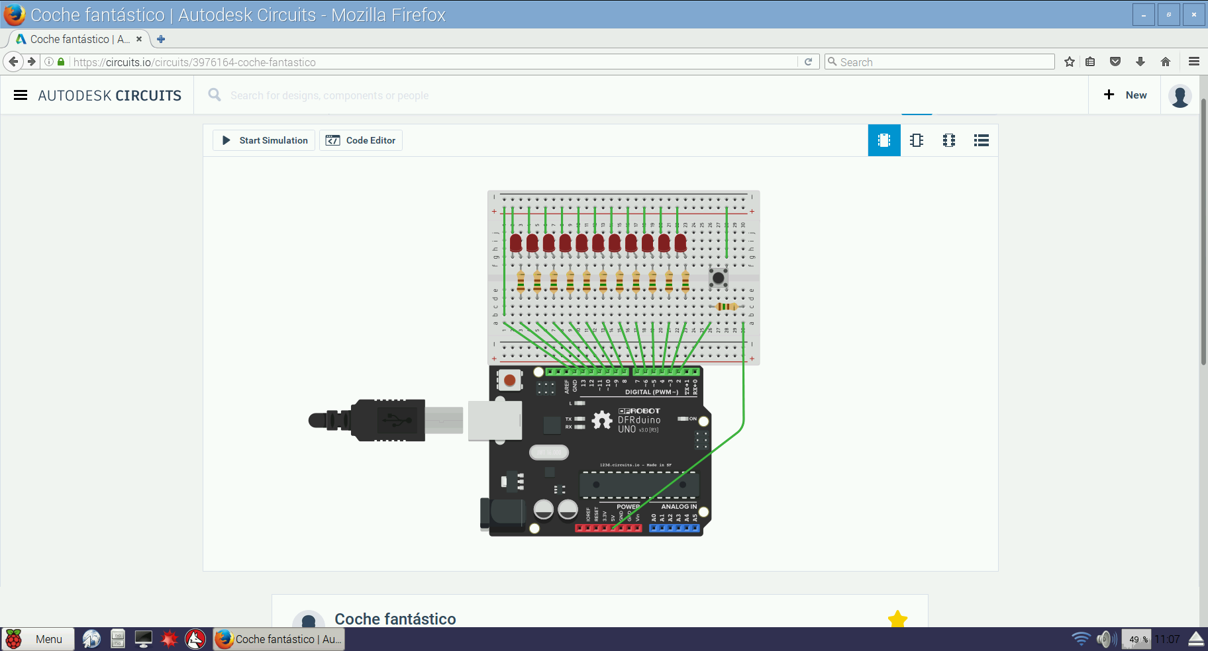Create a New design
Viewport: 1208px width, 651px height.
[x=1125, y=95]
